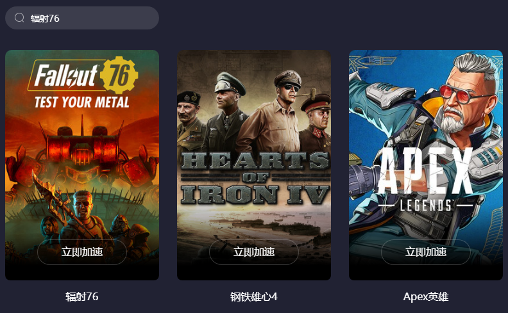The width and height of the screenshot is (508, 313).
Task: Start 立即加速 on the Fallout 76 card
Action: pyautogui.click(x=82, y=252)
